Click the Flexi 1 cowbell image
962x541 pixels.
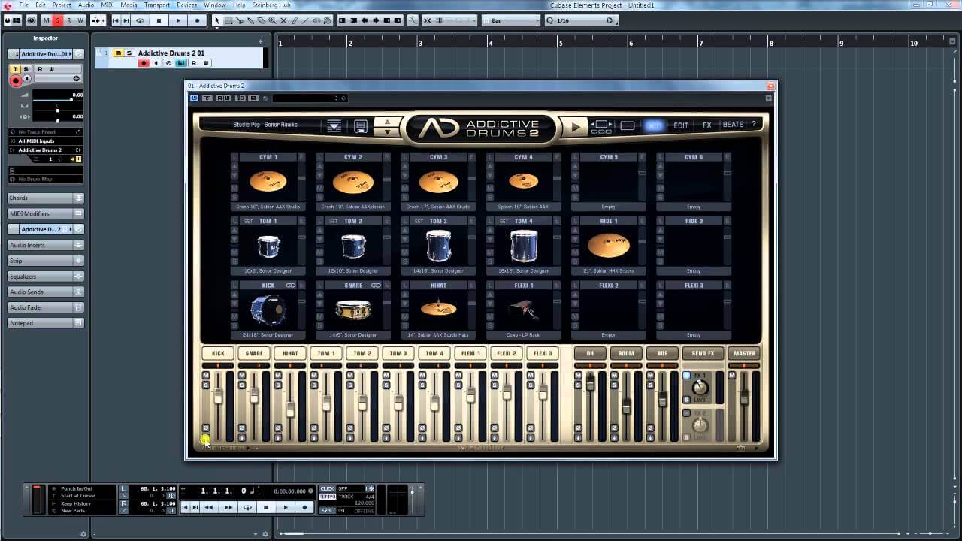524,310
